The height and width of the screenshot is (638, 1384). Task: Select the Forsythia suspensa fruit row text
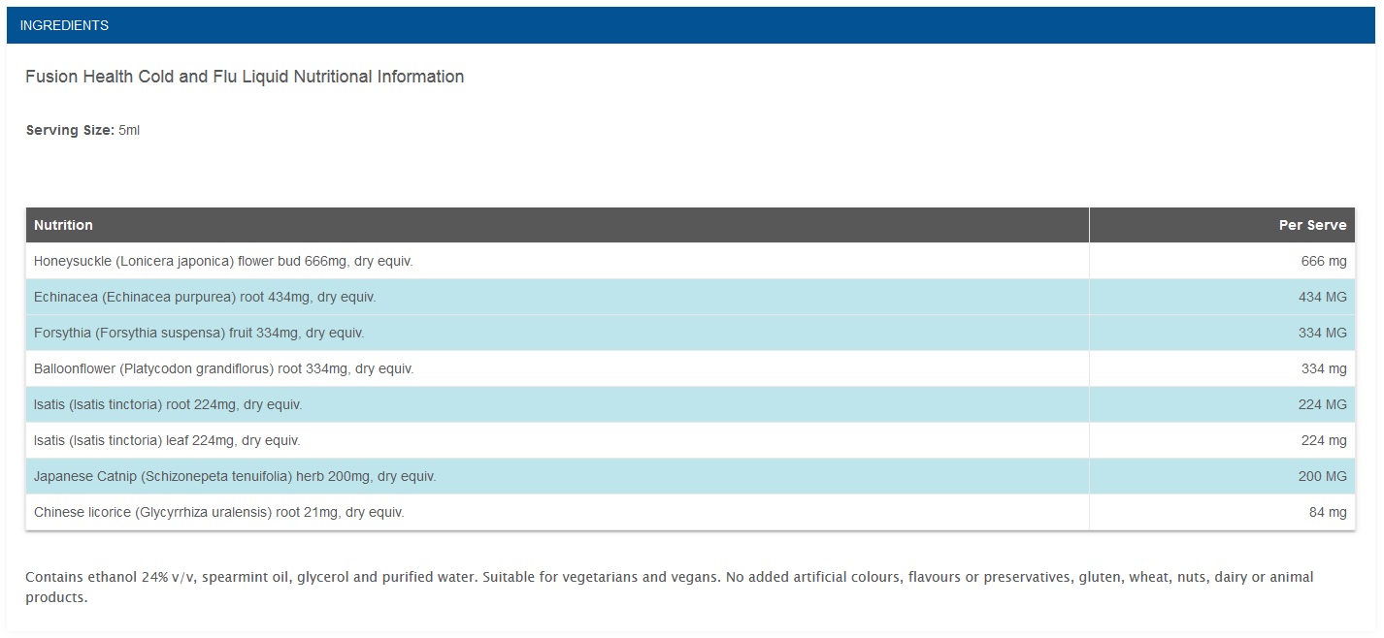pyautogui.click(x=199, y=333)
